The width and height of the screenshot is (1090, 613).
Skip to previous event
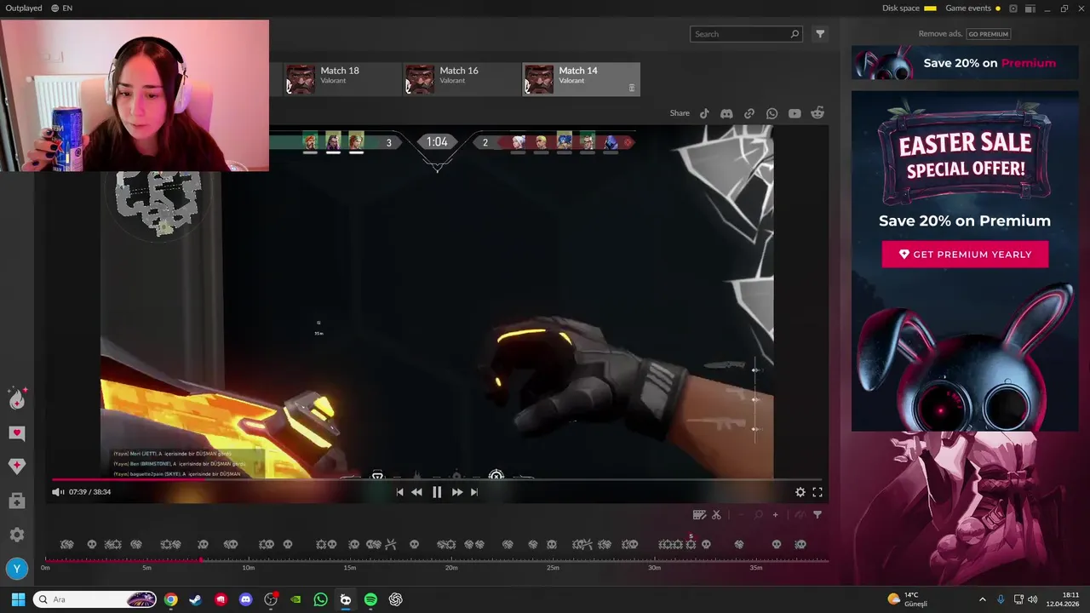click(x=399, y=492)
